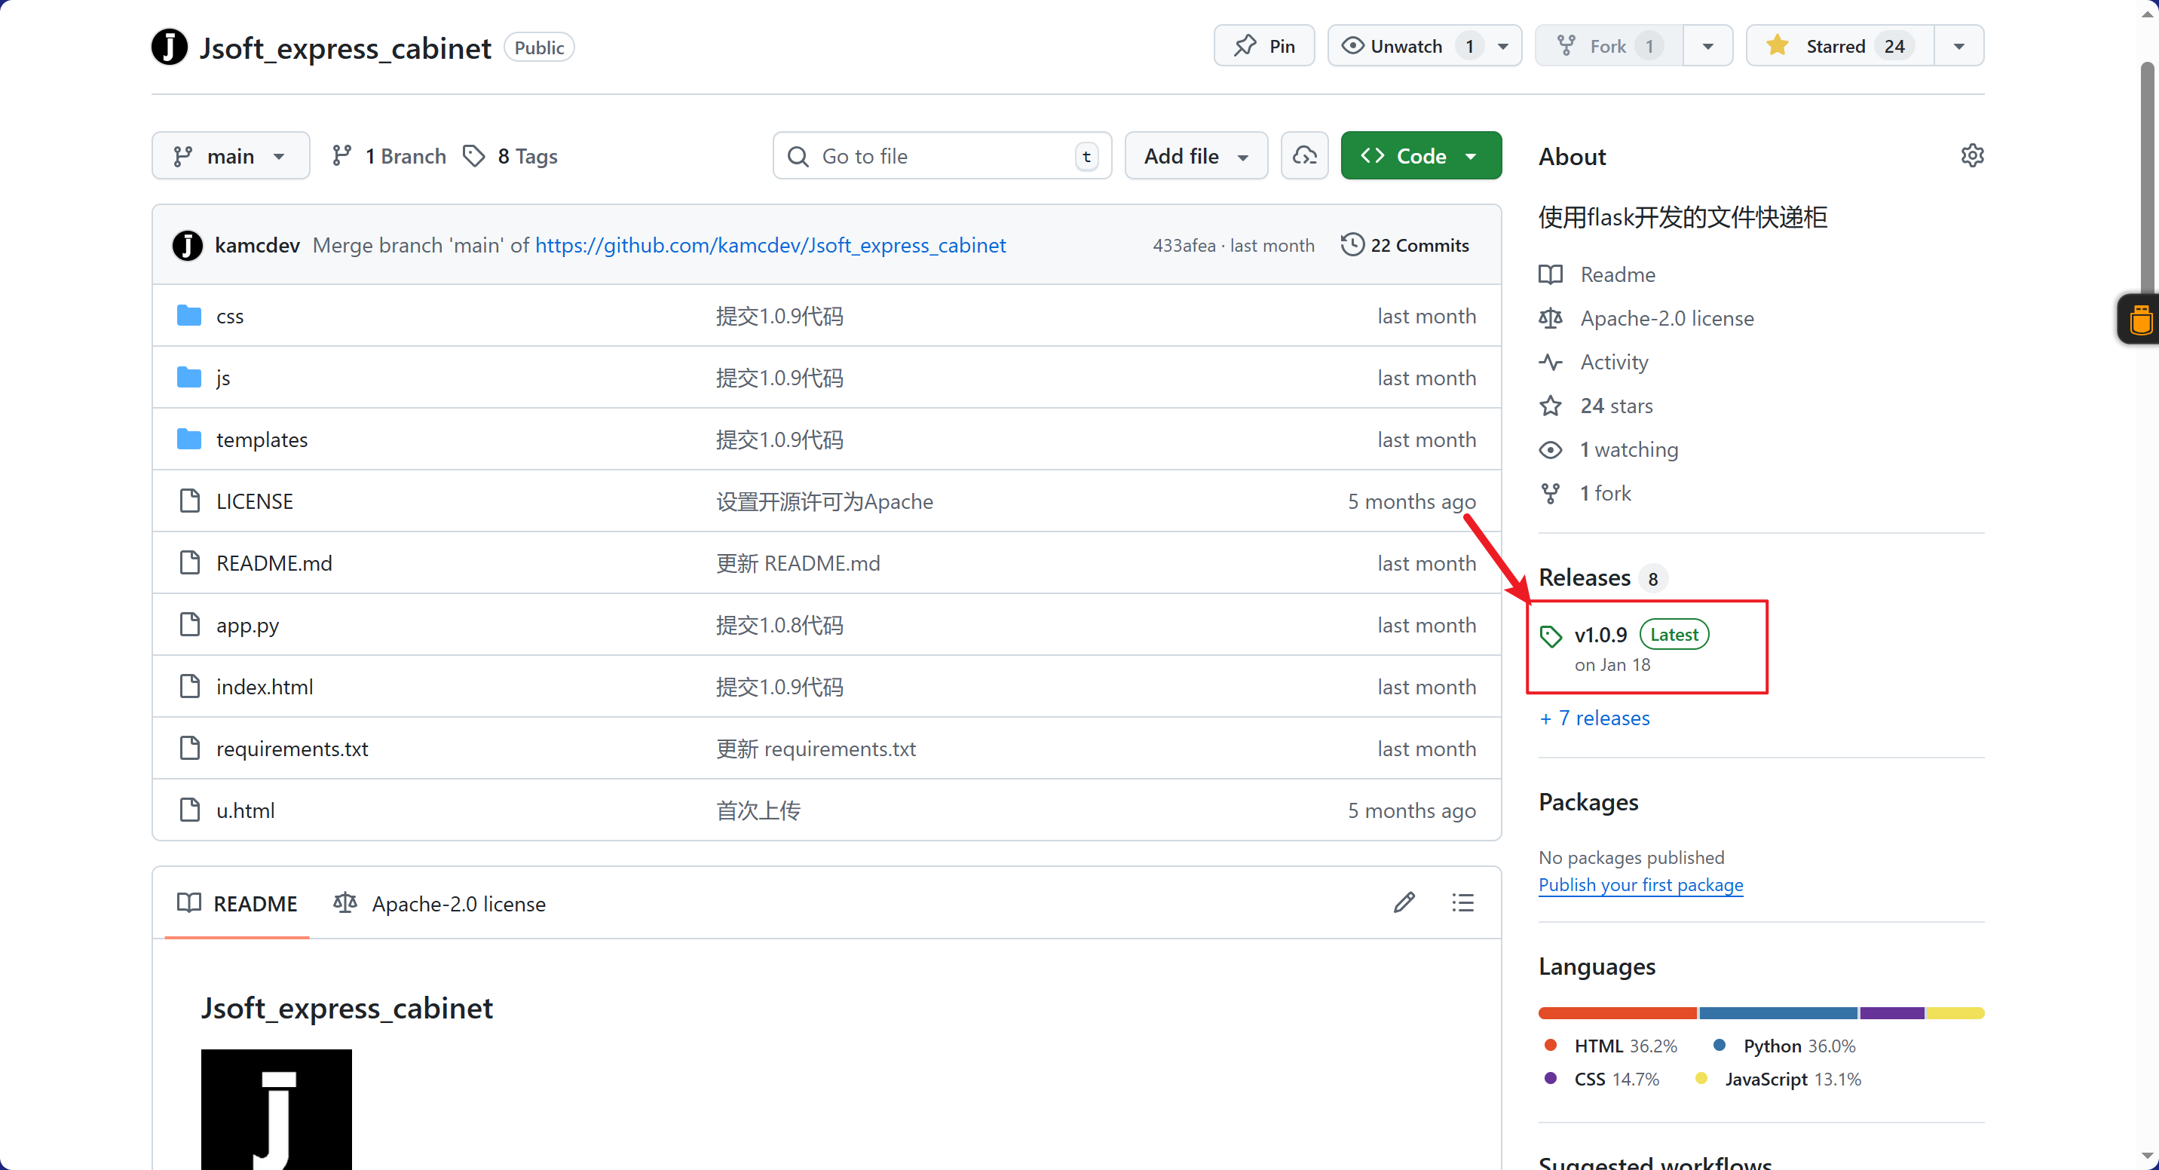The height and width of the screenshot is (1170, 2159).
Task: Open the Packages heading
Action: point(1588,802)
